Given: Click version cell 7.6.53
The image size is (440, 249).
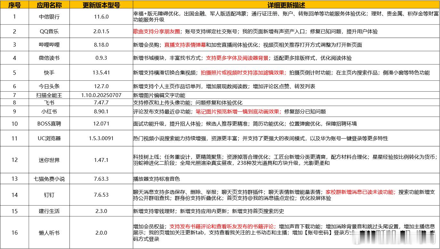Looking at the screenshot, I should pos(101,195).
